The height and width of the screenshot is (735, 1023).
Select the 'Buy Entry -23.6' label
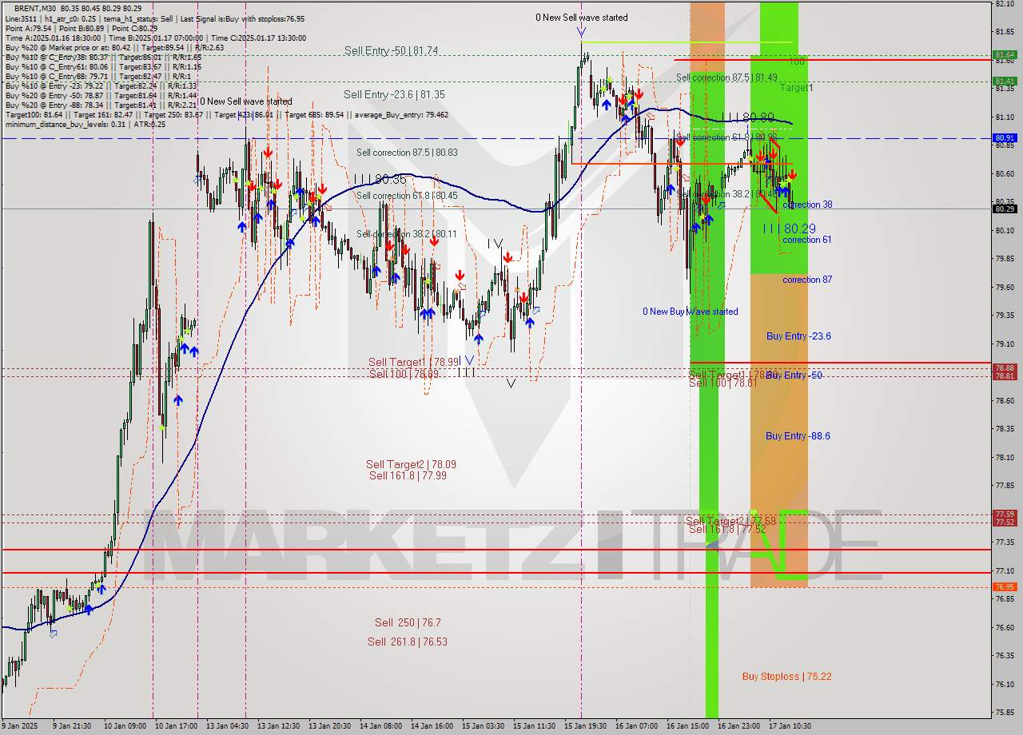[798, 336]
